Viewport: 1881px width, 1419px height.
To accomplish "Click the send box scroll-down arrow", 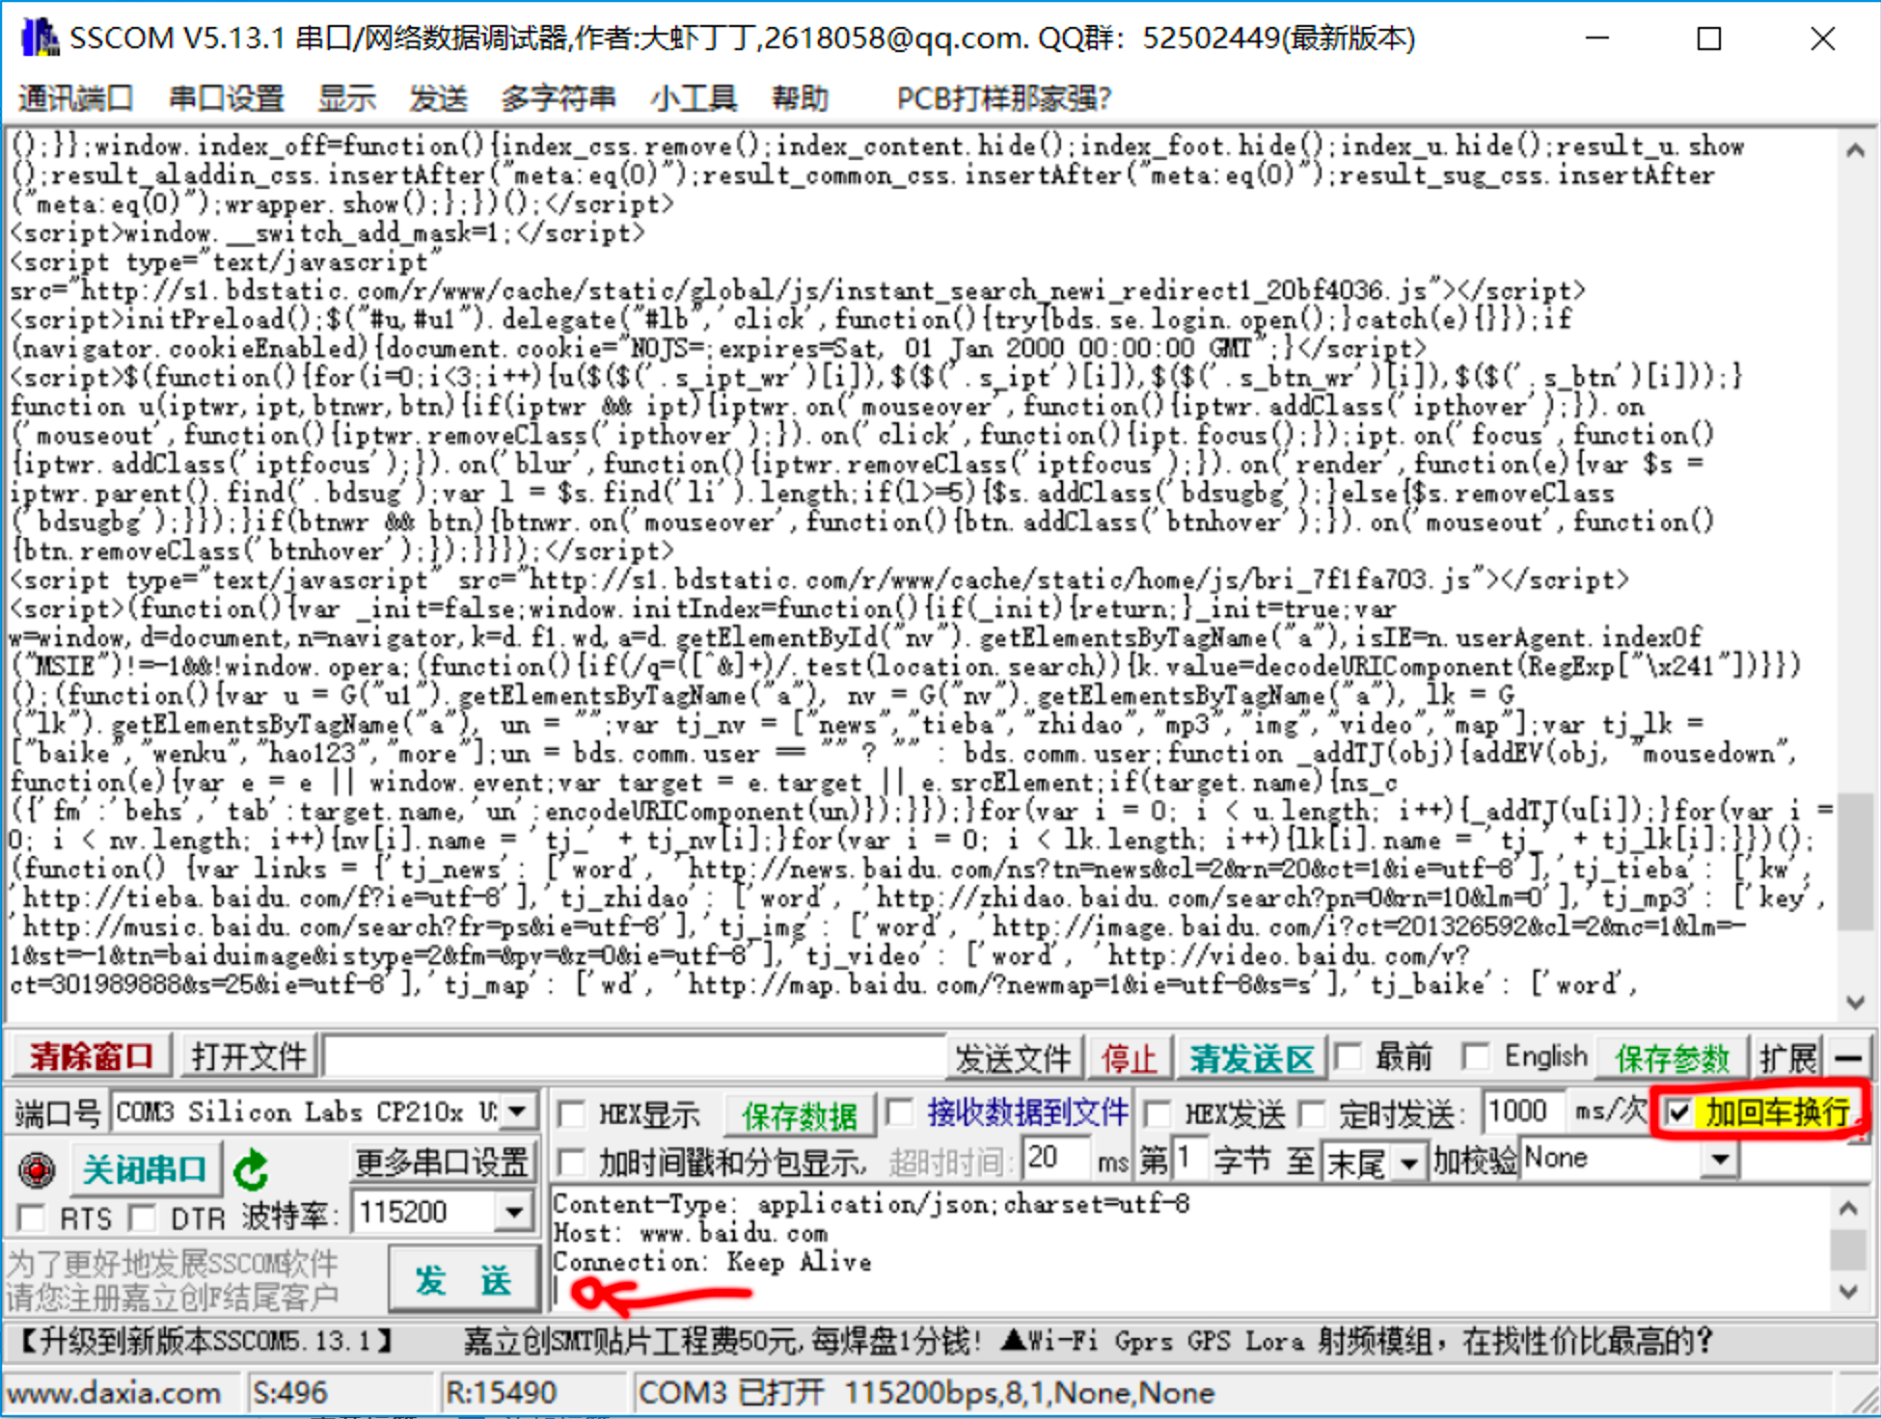I will tap(1847, 1292).
